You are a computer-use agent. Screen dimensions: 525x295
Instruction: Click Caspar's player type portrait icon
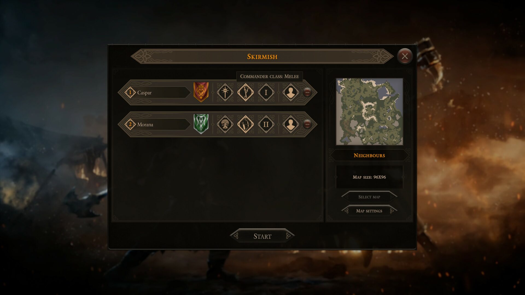click(290, 92)
